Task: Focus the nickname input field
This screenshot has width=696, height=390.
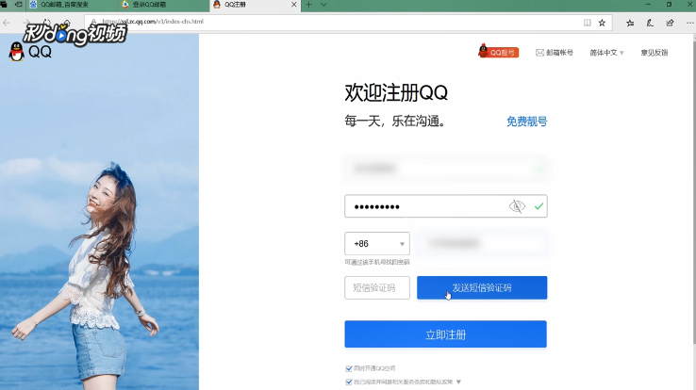Action: [446, 169]
